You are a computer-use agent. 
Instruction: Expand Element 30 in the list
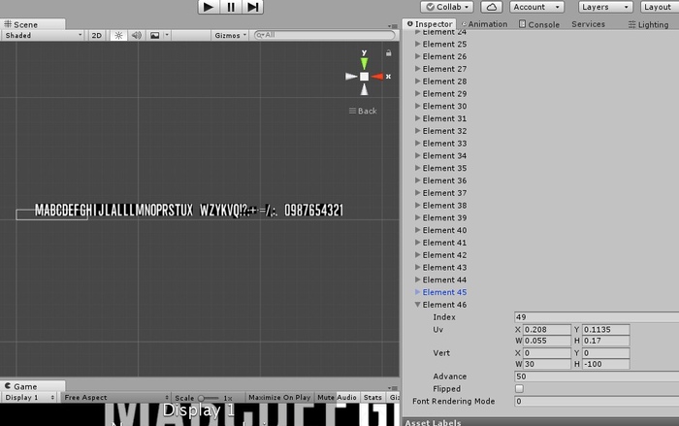(418, 106)
